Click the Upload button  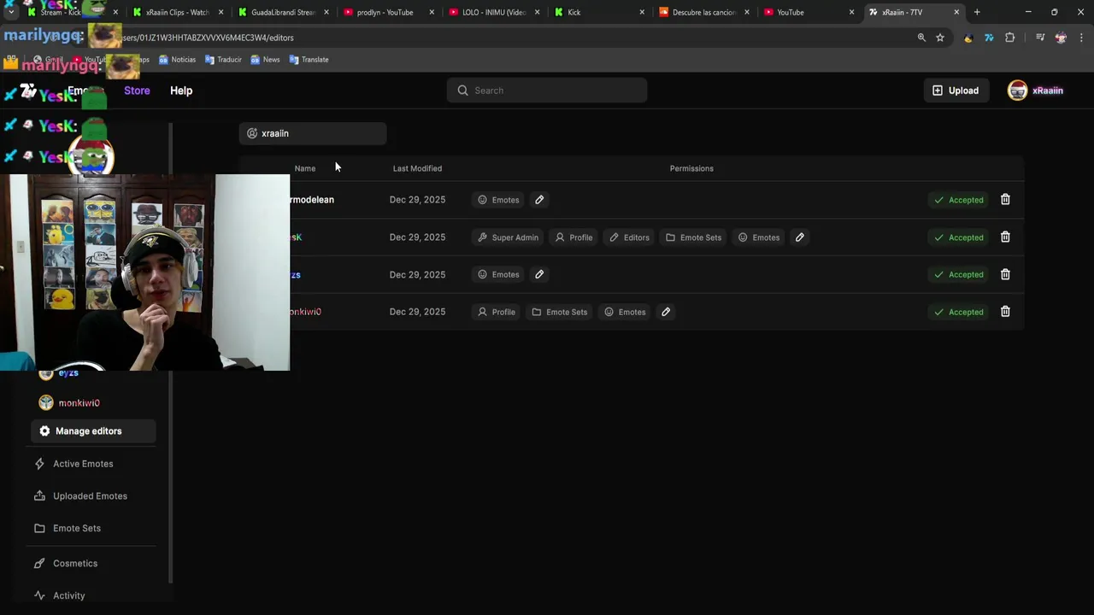coord(956,91)
